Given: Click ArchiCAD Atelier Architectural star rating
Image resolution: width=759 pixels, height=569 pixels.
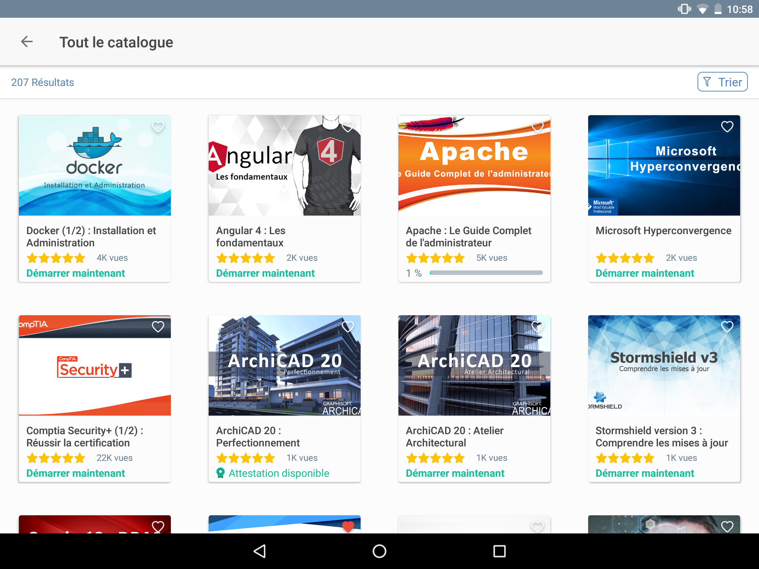Looking at the screenshot, I should (x=435, y=458).
